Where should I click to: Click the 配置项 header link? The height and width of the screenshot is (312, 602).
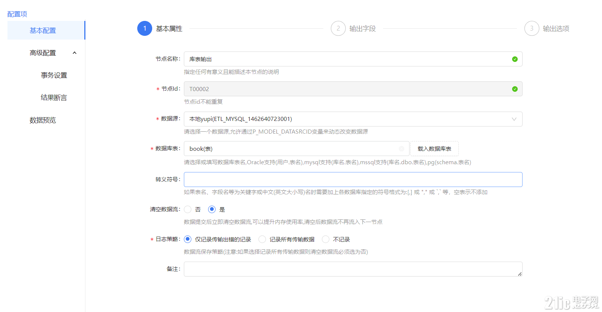coord(17,14)
